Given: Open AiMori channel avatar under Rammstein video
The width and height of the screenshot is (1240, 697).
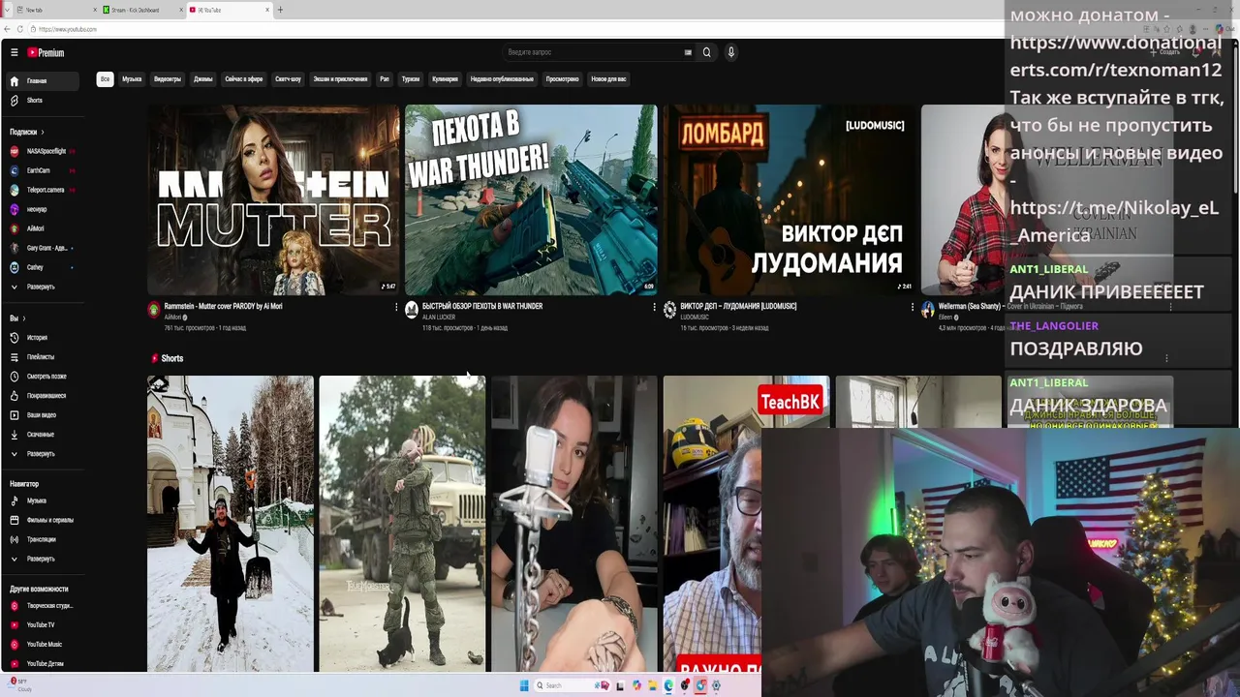Looking at the screenshot, I should pos(154,310).
